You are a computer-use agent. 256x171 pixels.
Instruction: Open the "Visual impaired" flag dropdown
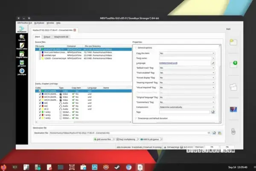click(x=187, y=87)
